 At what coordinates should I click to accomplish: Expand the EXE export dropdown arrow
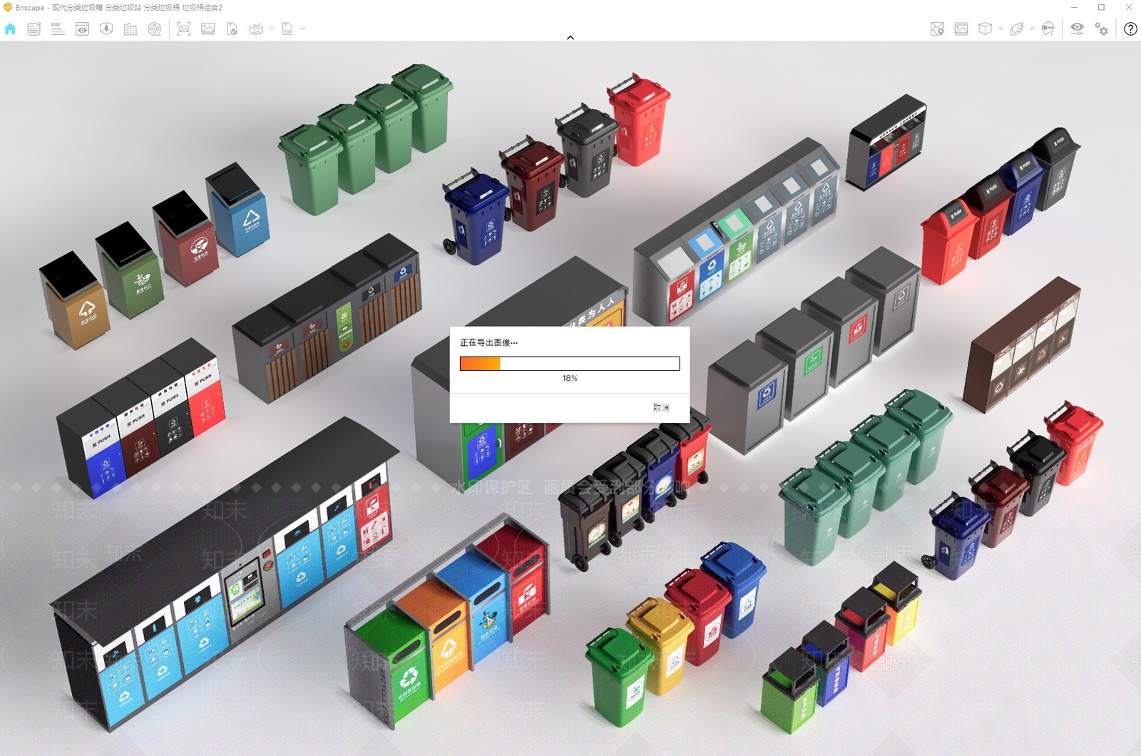point(303,29)
